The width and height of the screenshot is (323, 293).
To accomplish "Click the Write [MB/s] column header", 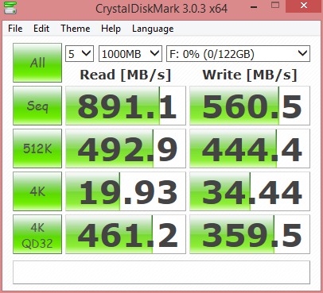I will coord(250,75).
